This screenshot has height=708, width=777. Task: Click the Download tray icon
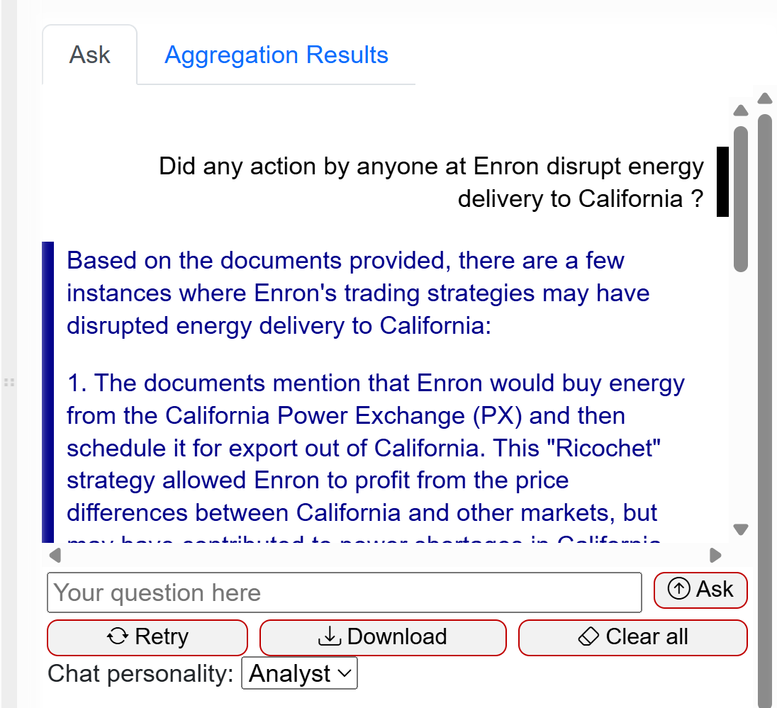(x=329, y=637)
